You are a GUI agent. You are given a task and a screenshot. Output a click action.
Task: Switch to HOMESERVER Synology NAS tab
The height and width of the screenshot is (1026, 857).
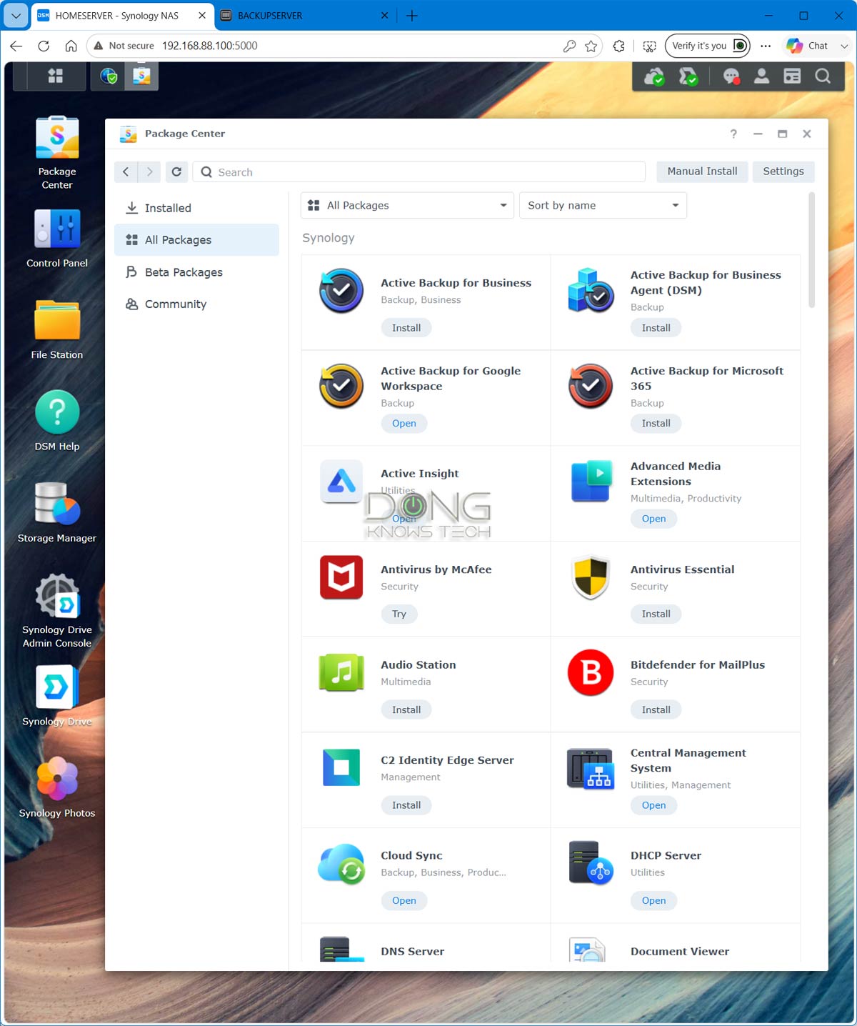121,15
